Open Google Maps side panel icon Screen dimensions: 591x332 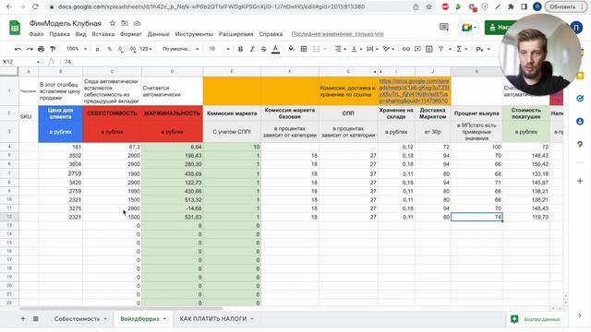pos(580,144)
